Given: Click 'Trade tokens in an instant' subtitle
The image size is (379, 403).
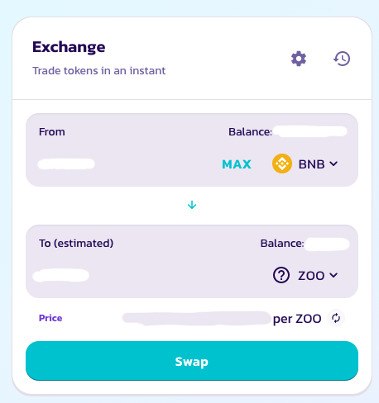Looking at the screenshot, I should (x=99, y=71).
